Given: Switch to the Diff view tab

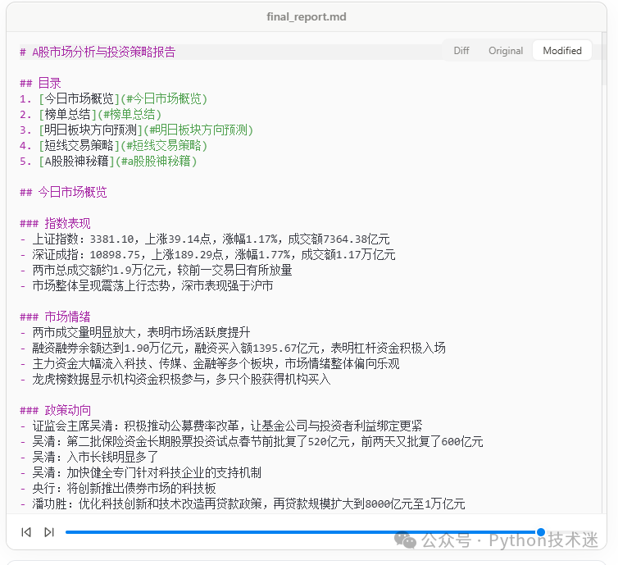Looking at the screenshot, I should click(461, 51).
